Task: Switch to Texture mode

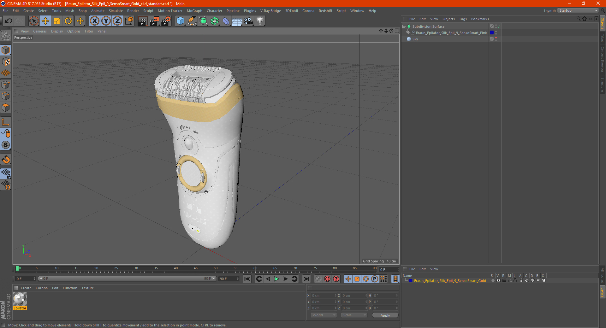Action: click(x=6, y=62)
